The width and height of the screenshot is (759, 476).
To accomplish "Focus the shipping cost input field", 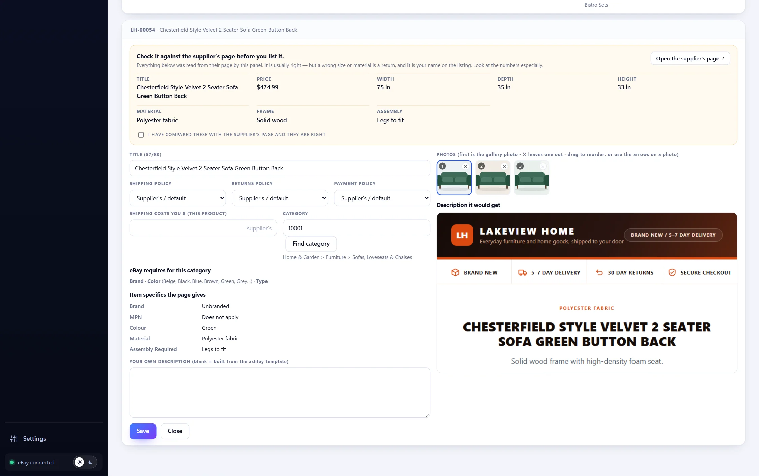I will [x=203, y=228].
